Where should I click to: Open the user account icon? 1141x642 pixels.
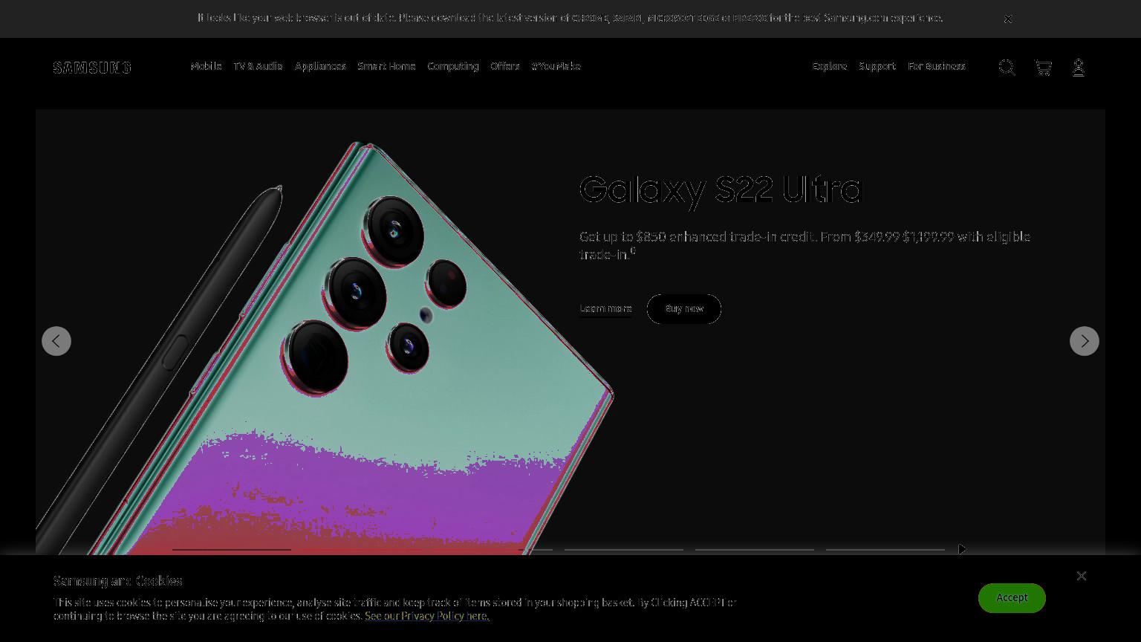pos(1079,68)
